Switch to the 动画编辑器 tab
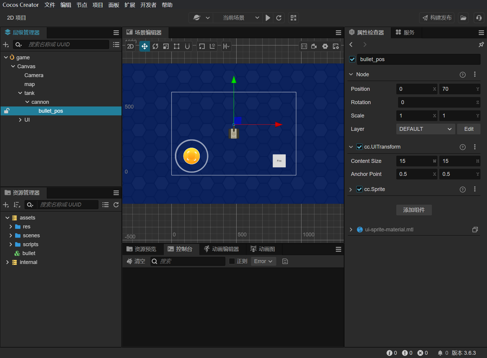 pyautogui.click(x=222, y=249)
